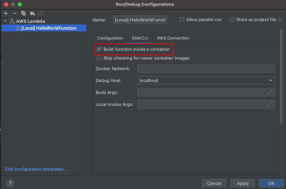
Task: Switch to the Configuration tab
Action: (x=110, y=38)
